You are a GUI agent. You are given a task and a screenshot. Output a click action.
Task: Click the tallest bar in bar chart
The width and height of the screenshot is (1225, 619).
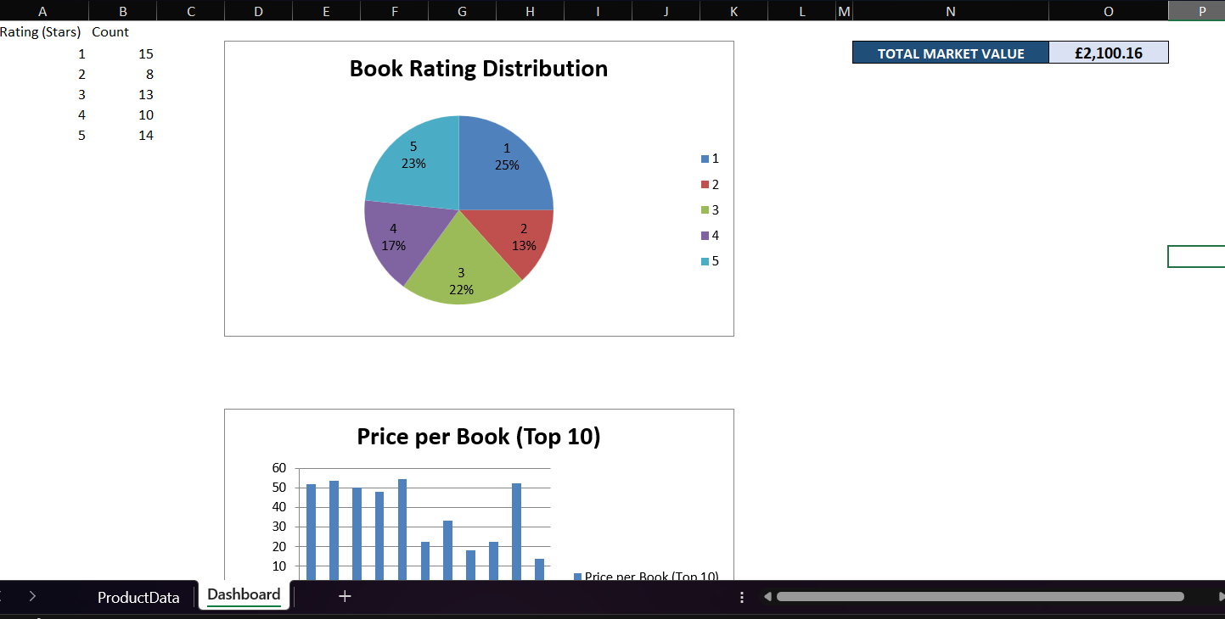[x=402, y=529]
